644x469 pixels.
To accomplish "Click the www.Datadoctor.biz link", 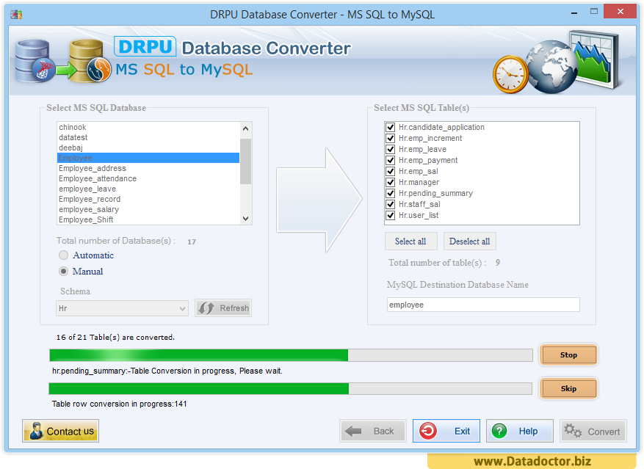I will (x=532, y=461).
